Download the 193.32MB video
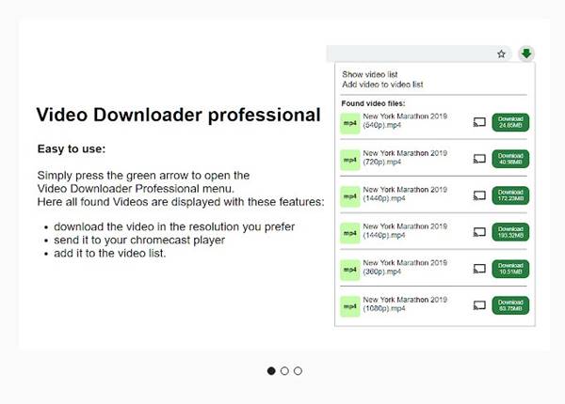 [510, 232]
